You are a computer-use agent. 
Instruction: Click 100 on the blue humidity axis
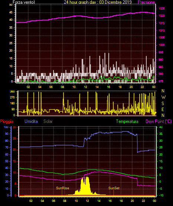[x=6, y=127]
